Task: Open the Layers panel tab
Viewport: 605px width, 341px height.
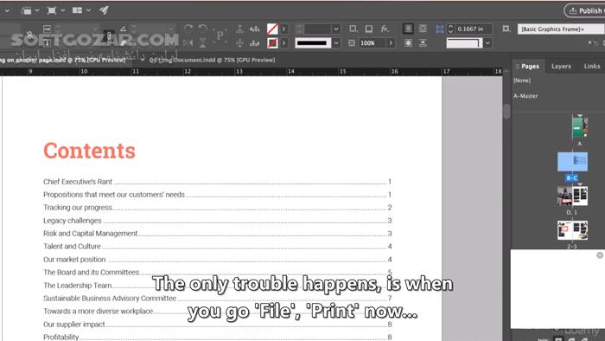Action: (561, 67)
